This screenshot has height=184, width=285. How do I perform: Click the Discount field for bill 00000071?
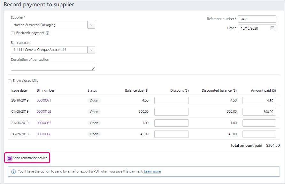tap(171, 101)
